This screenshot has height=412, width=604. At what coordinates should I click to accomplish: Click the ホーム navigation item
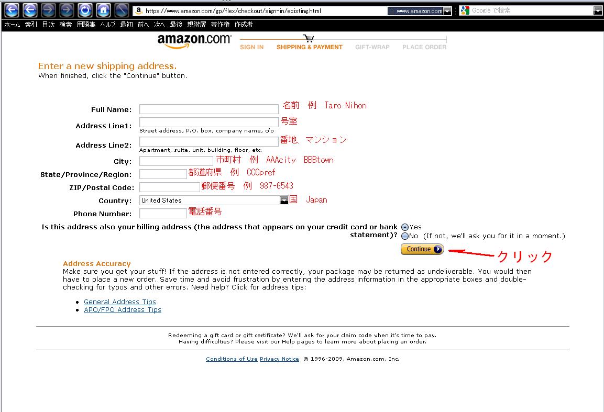pyautogui.click(x=13, y=25)
